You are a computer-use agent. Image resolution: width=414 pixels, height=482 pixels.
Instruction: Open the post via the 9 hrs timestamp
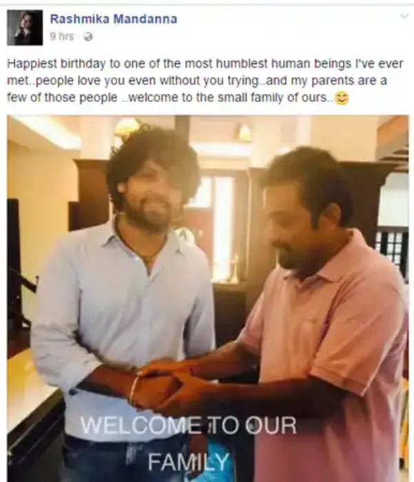[x=62, y=36]
